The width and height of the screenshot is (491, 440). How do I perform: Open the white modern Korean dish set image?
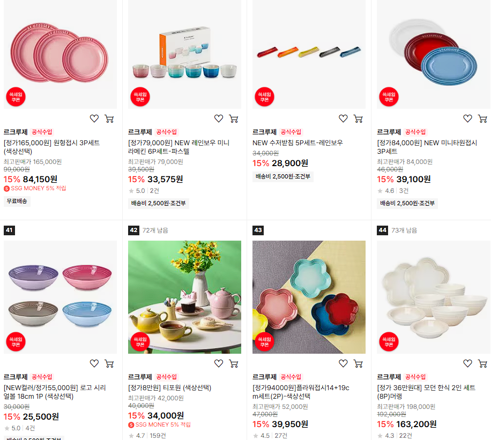[434, 297]
